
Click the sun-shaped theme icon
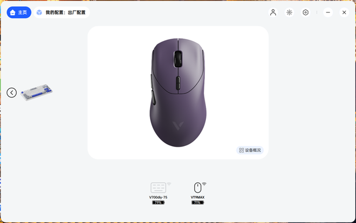point(289,12)
